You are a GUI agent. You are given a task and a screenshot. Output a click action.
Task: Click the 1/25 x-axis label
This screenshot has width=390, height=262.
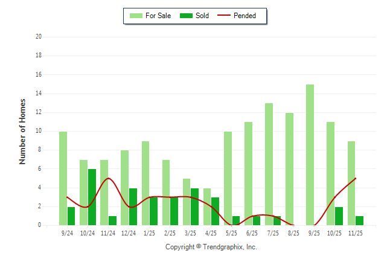(x=149, y=233)
